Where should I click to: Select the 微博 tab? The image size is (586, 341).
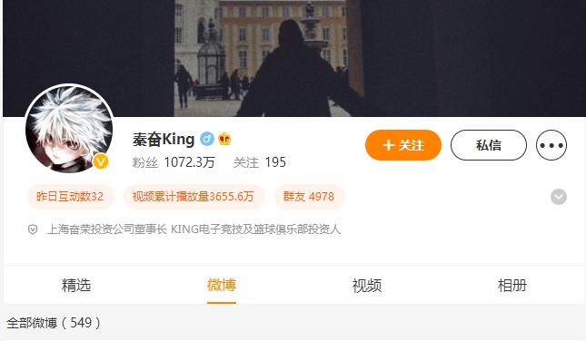click(x=222, y=286)
